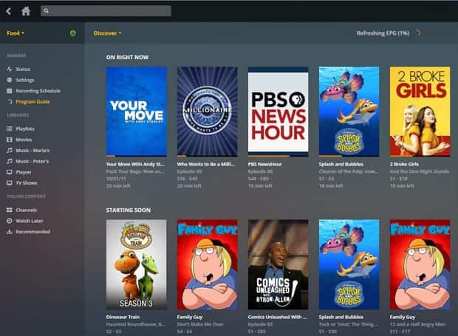Click the EPG refresh spinner icon
The width and height of the screenshot is (458, 336).
418,32
